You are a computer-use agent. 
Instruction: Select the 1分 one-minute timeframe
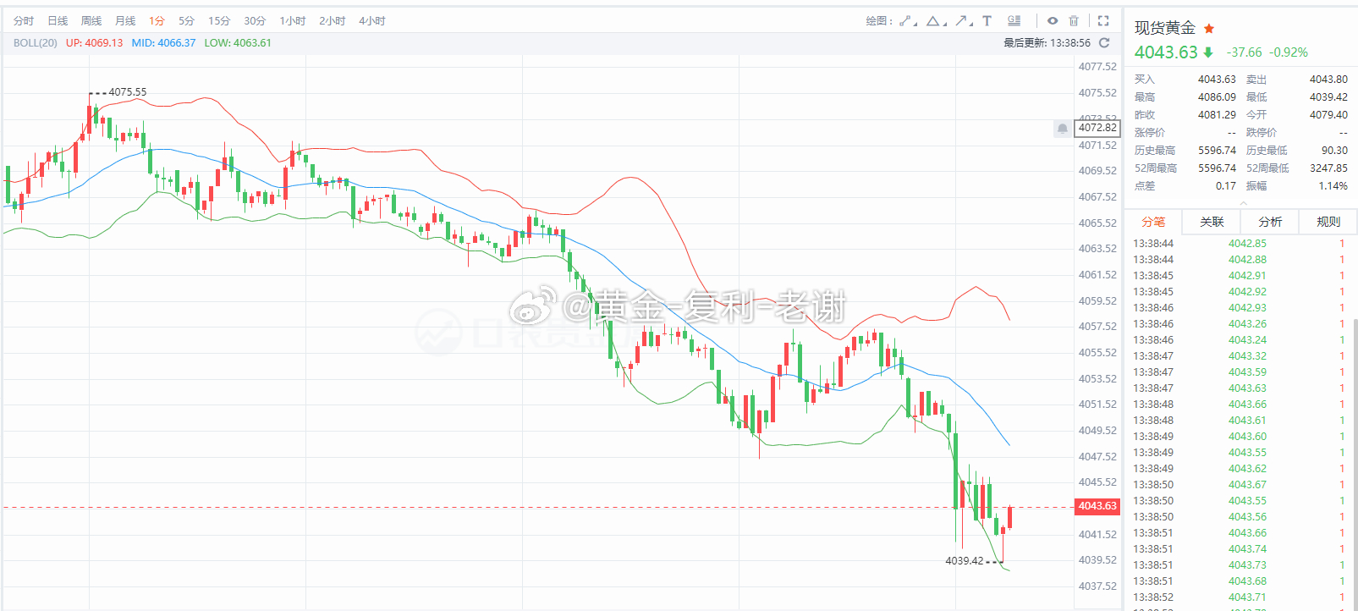click(x=157, y=21)
